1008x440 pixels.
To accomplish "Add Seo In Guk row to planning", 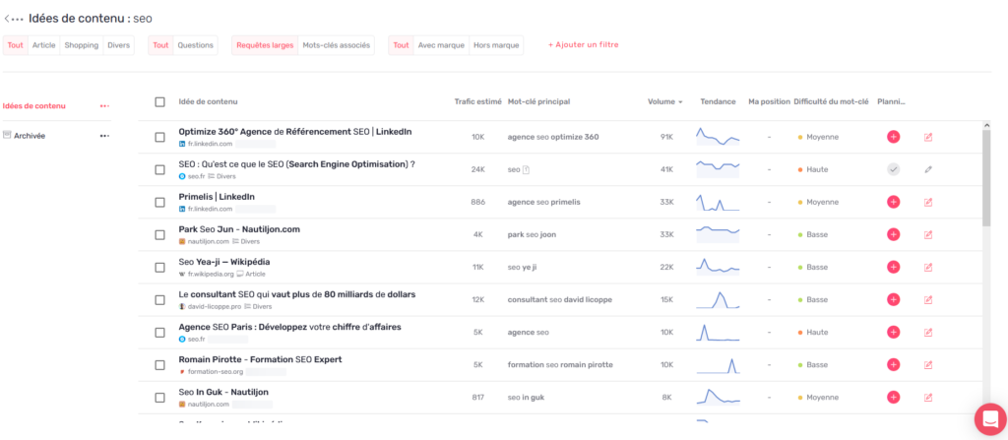I will [x=893, y=398].
